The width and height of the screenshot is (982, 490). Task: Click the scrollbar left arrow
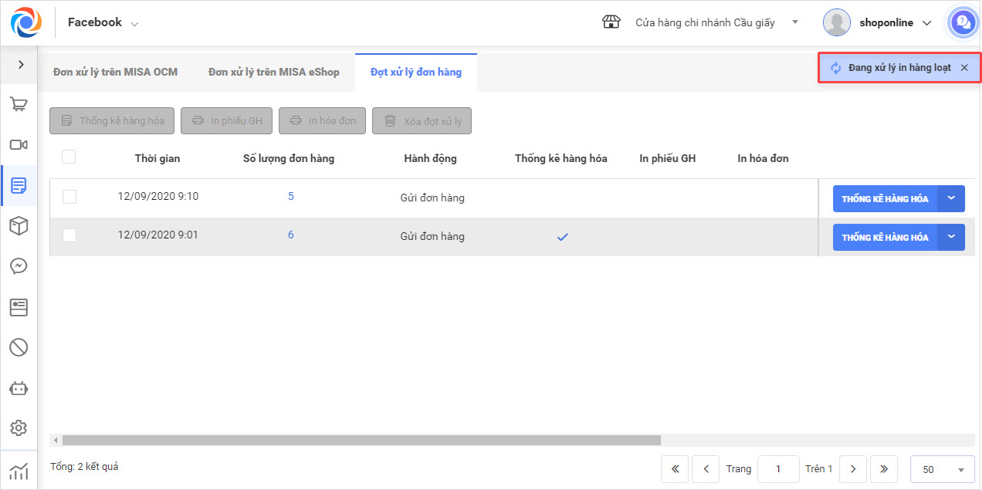(55, 440)
